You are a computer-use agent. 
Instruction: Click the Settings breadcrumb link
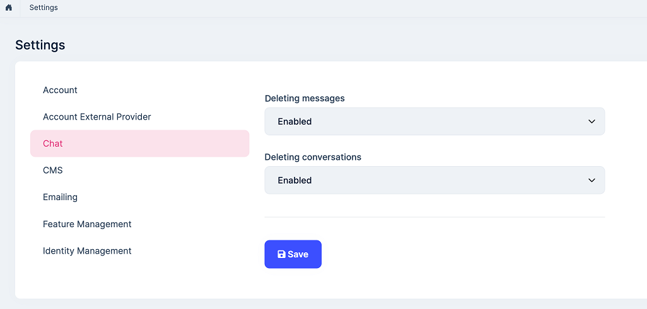pyautogui.click(x=44, y=8)
